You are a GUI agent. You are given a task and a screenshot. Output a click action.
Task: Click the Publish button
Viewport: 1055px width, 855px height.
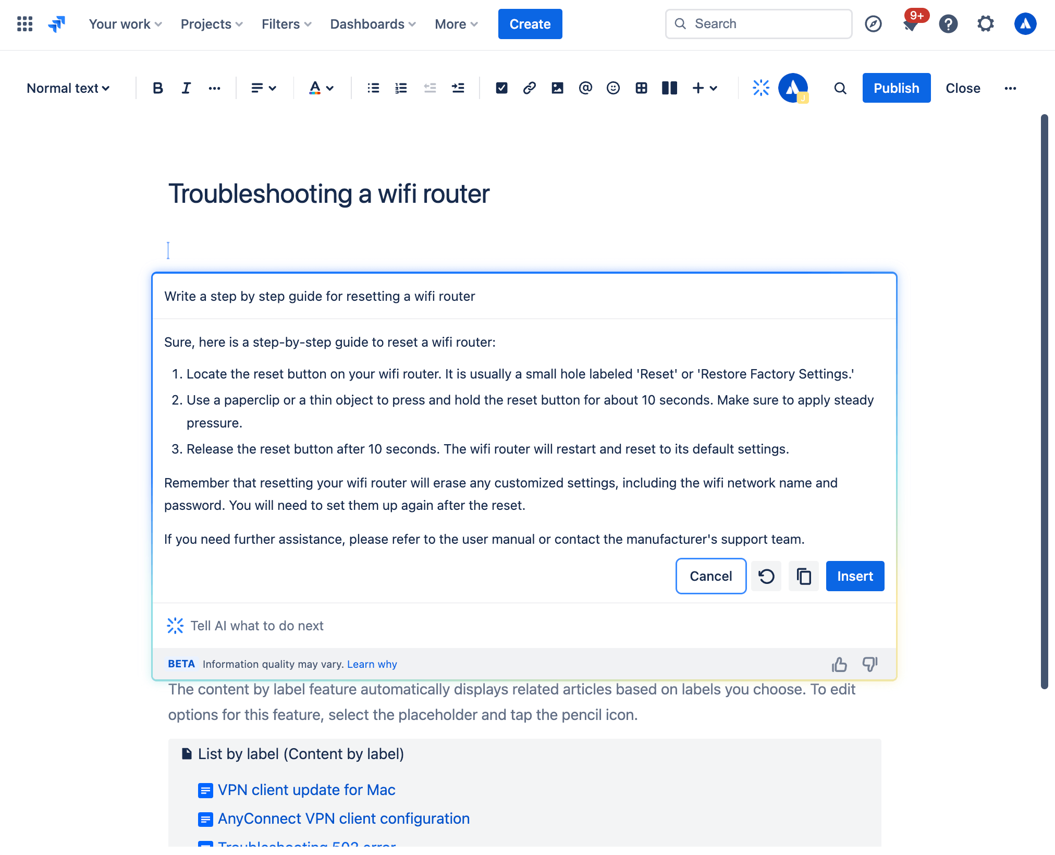895,87
